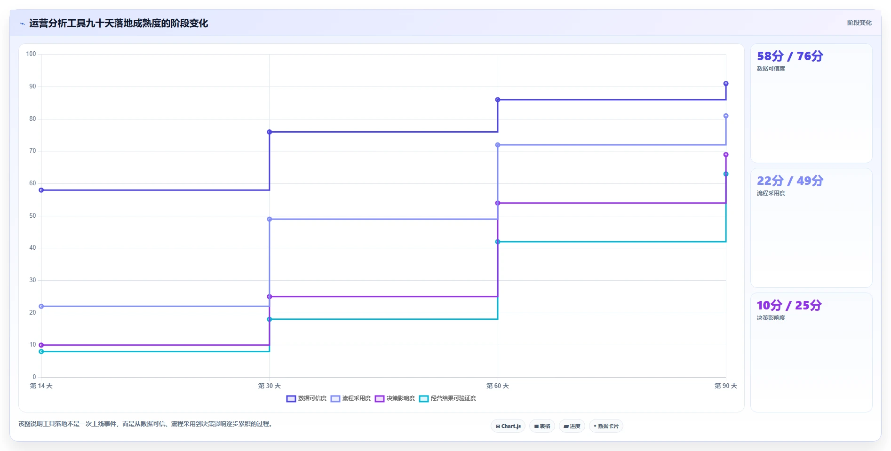Select 决策影响度 point at 第 90 天
Screen dimensions: 891x451
click(x=726, y=155)
